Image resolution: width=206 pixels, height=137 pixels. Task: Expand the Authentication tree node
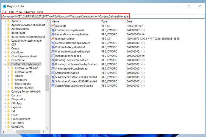[5, 29]
